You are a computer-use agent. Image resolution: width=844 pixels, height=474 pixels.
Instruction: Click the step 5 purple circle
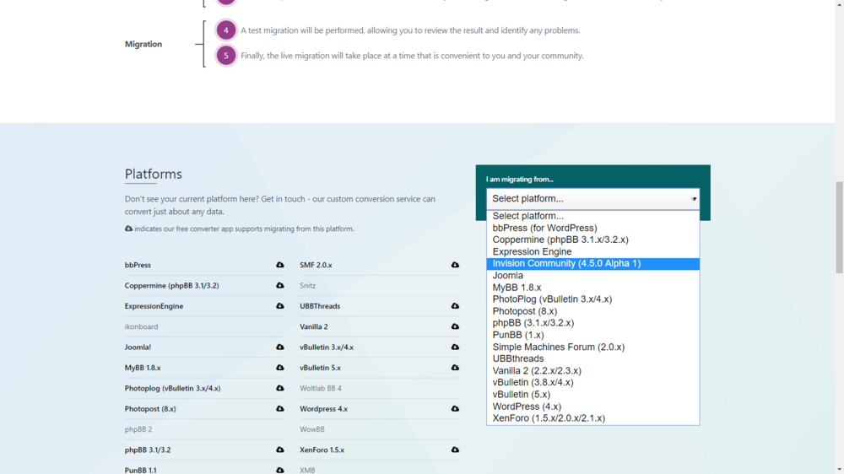pyautogui.click(x=225, y=56)
